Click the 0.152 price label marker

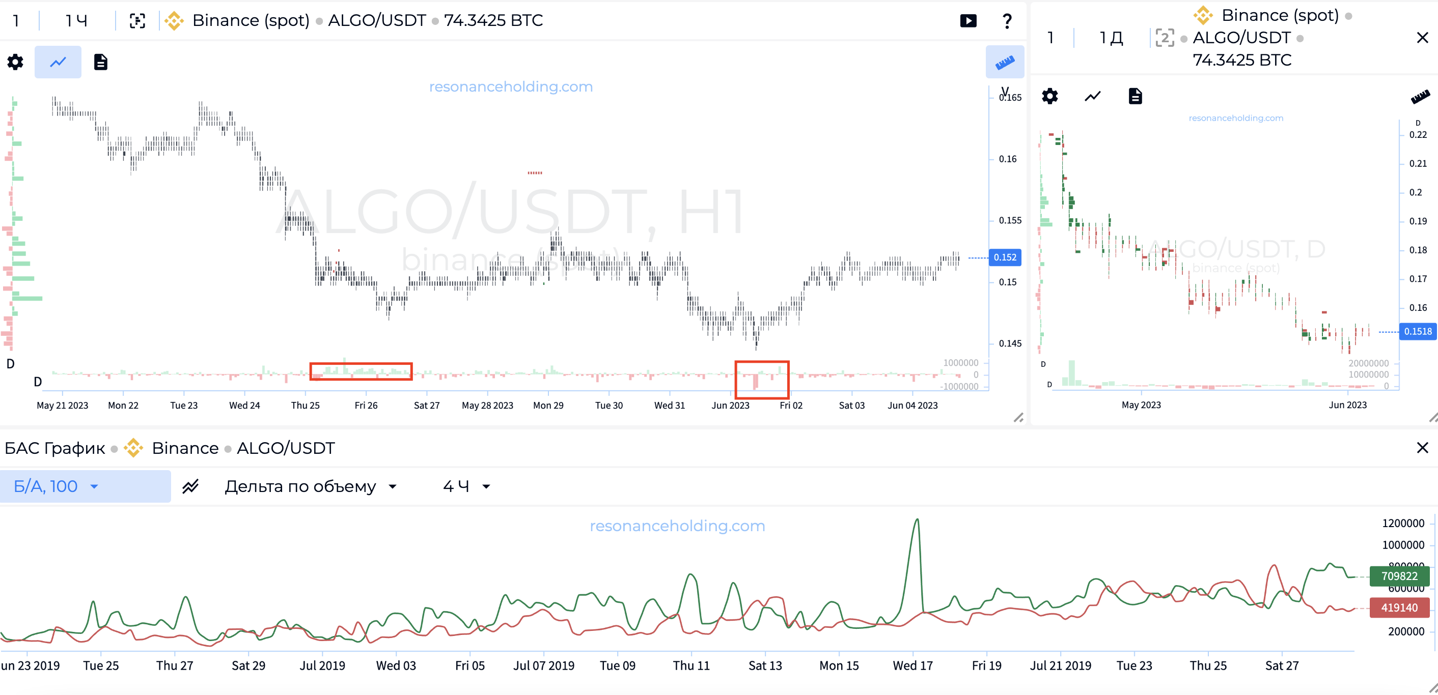(1004, 257)
